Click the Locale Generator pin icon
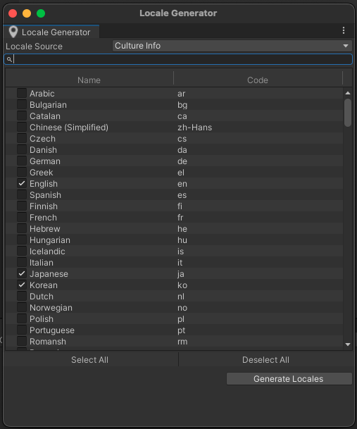357x429 pixels. click(x=13, y=32)
